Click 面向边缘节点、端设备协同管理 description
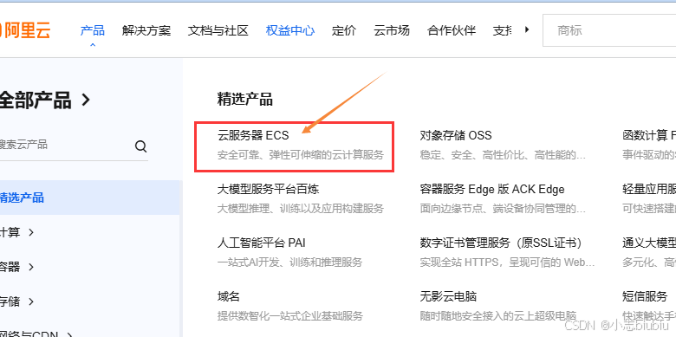This screenshot has height=337, width=676. pos(503,209)
